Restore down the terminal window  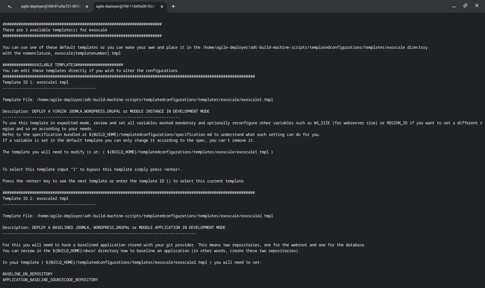tap(465, 6)
